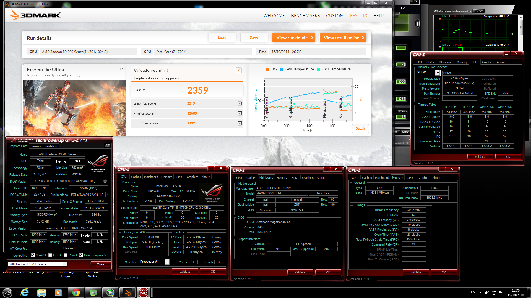
Task: Open the AMD Radeon R9 200 Series GPU dropdown
Action: (65, 264)
